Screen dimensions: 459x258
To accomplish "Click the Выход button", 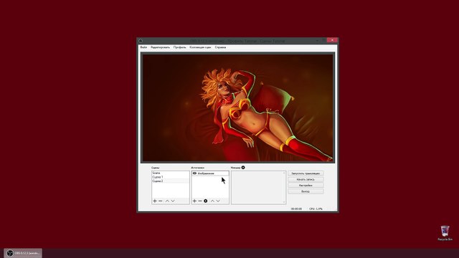I will point(306,191).
